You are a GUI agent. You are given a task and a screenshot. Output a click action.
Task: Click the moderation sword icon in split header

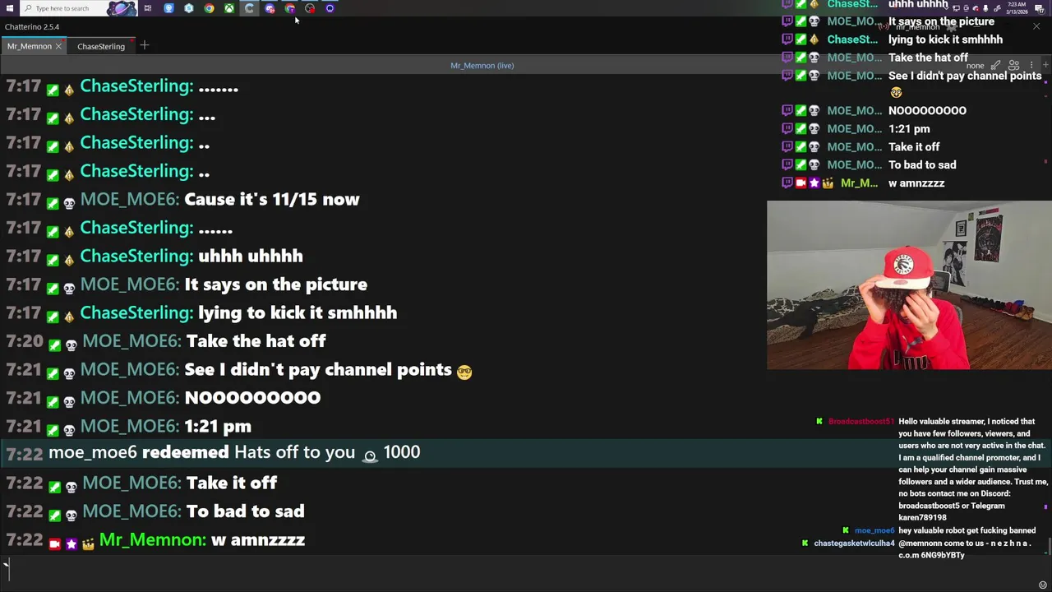coord(995,65)
